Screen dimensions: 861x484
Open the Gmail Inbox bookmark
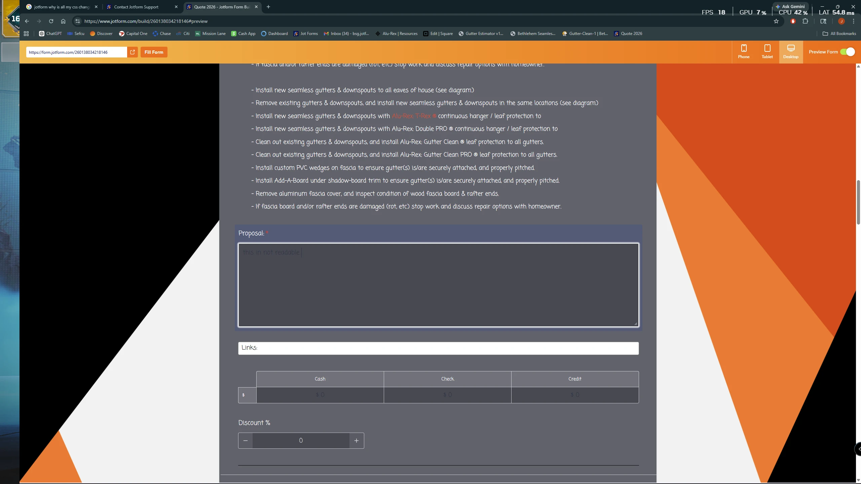346,33
